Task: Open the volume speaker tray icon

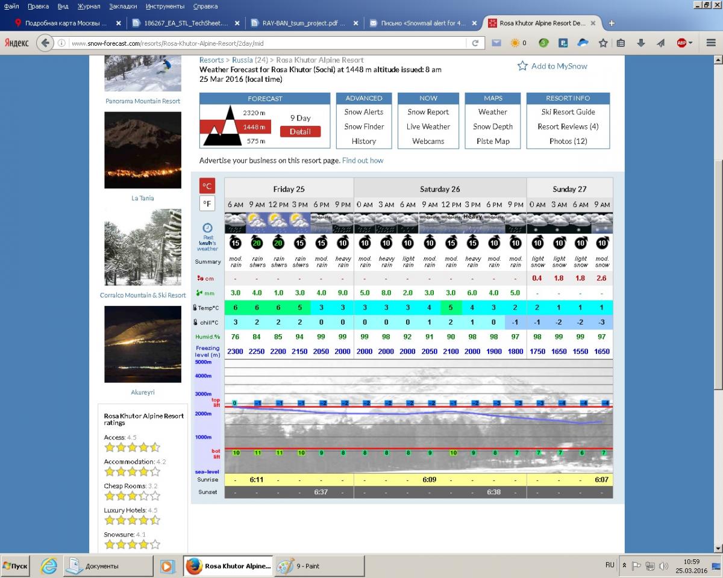Action: [663, 566]
